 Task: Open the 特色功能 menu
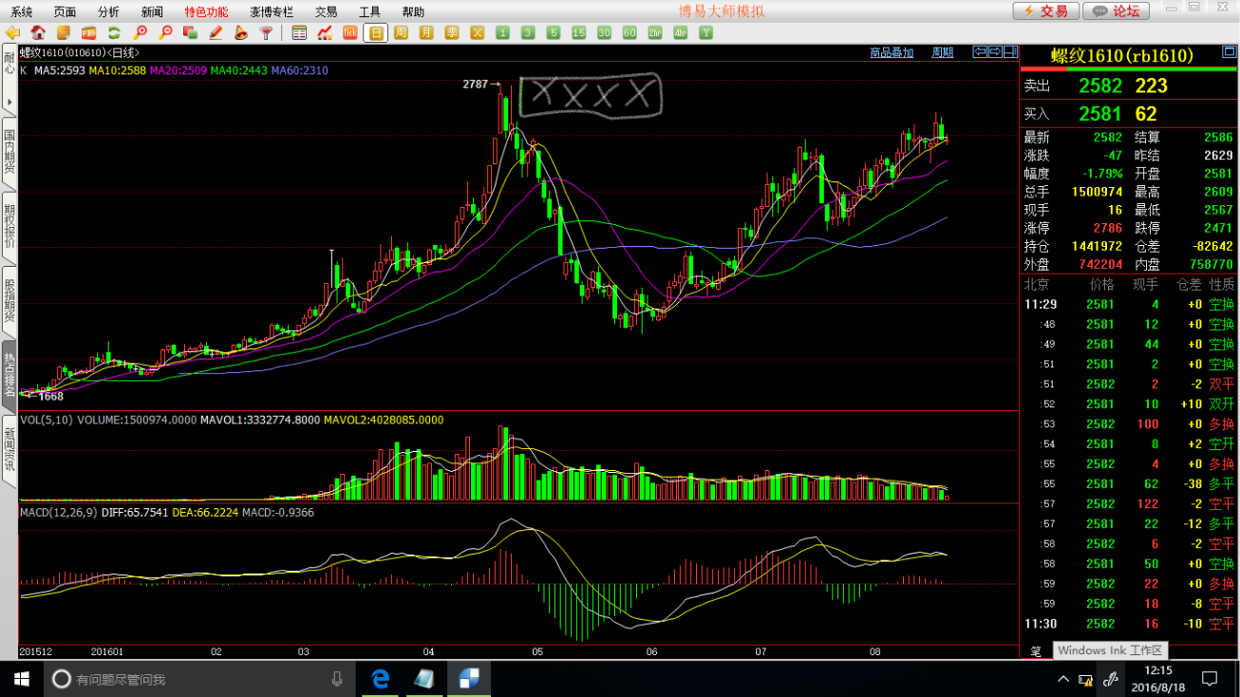(206, 12)
